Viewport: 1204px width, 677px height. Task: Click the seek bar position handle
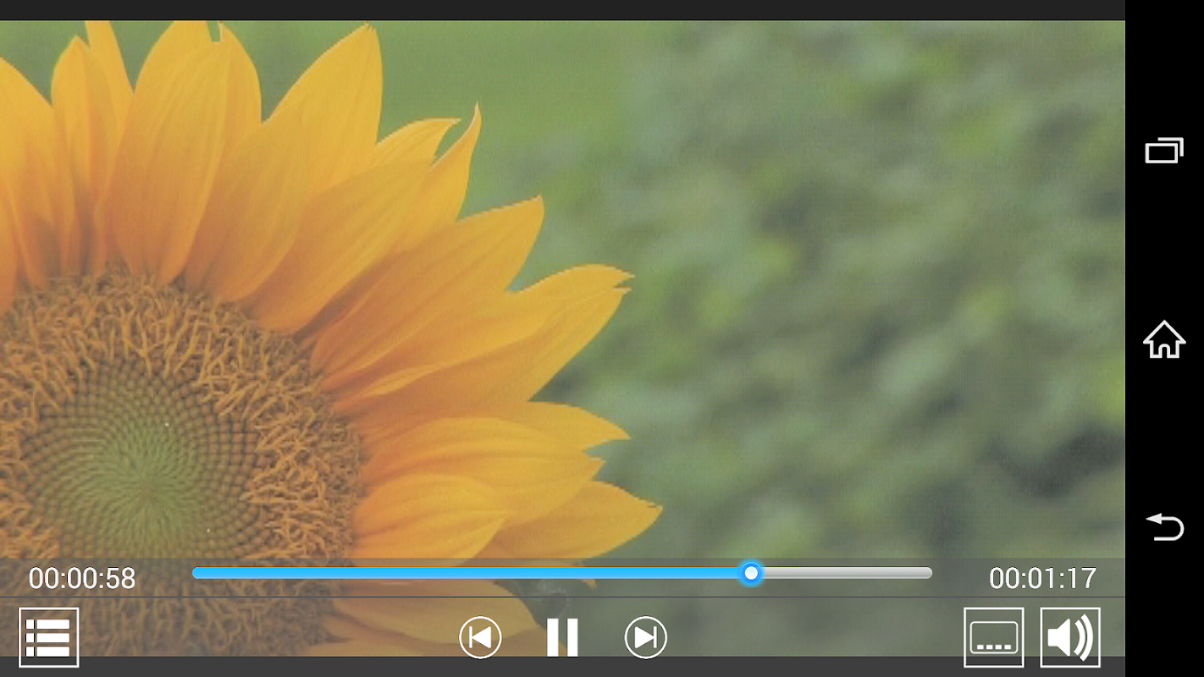pos(751,574)
